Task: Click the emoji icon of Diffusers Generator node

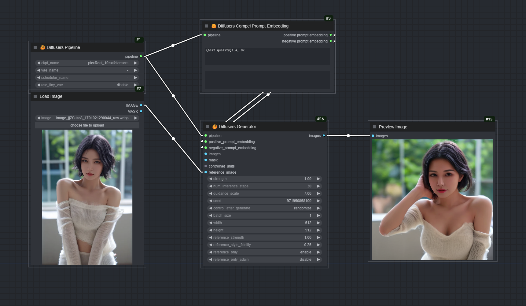Action: pos(215,127)
